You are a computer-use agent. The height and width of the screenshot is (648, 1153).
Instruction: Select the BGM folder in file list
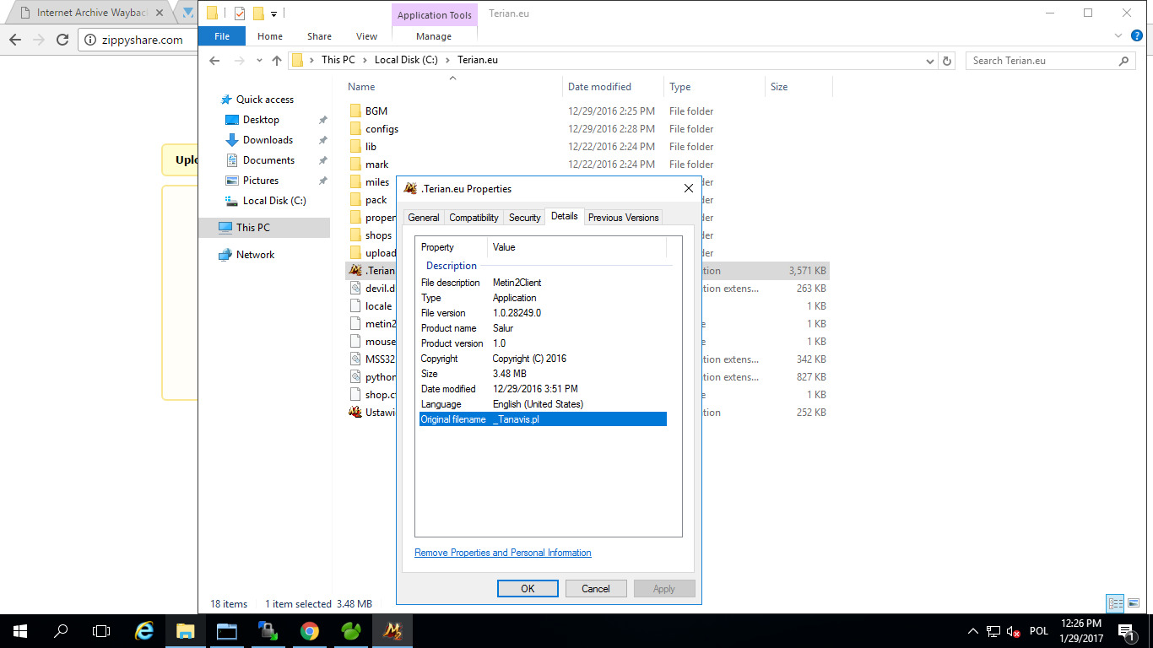(x=376, y=111)
